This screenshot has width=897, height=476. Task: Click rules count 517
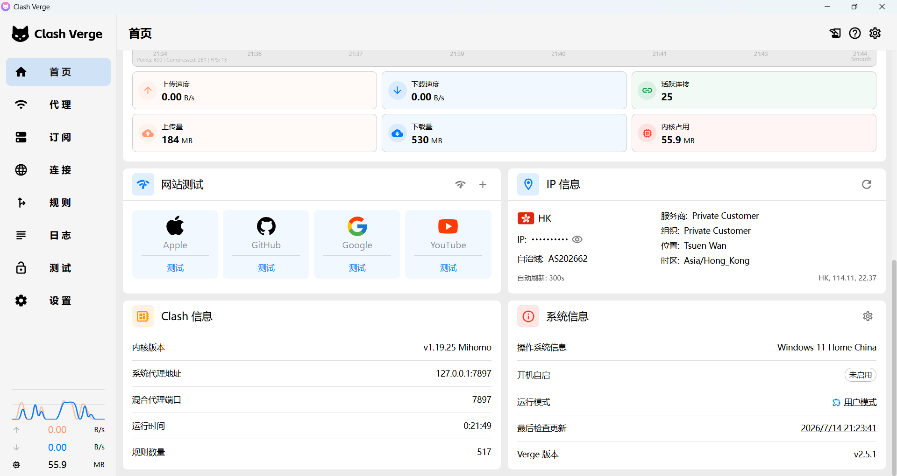click(484, 452)
